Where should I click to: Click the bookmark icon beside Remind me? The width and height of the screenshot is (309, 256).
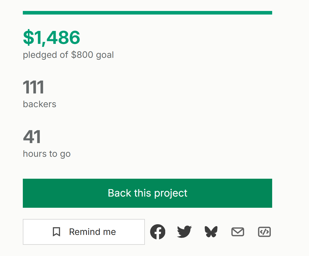tap(57, 232)
